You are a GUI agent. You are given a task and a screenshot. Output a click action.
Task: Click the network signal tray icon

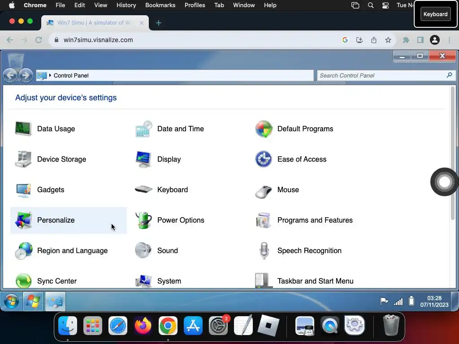pos(398,301)
